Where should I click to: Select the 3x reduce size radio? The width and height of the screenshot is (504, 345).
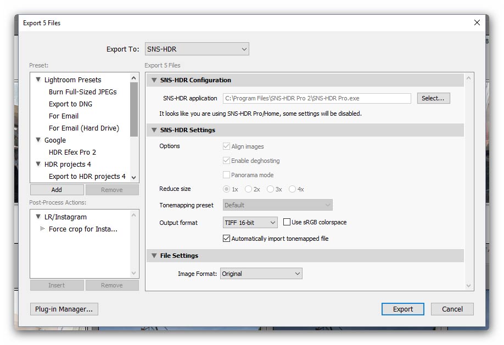(x=270, y=189)
